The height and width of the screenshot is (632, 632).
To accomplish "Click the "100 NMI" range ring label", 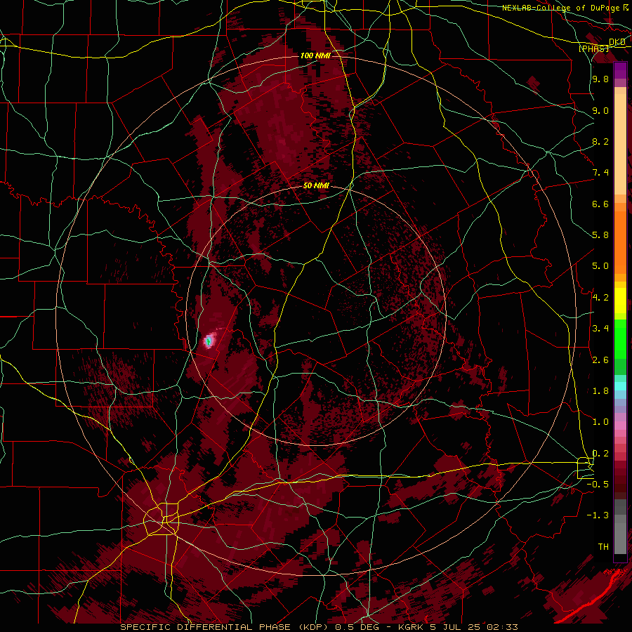I will coord(315,55).
